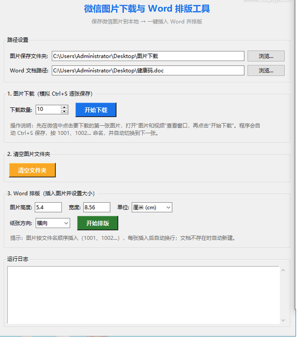Click the 1. 图片下载 section heading
The width and height of the screenshot is (297, 337).
[x=50, y=94]
